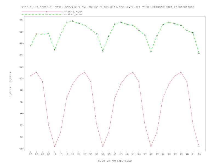Select the red O_MEAN point at hour 00
Image resolution: width=217 pixels, height=168 pixels.
[31, 76]
